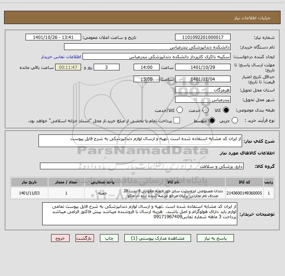Click the row number cell 1
The image size is (285, 276).
point(269,193)
